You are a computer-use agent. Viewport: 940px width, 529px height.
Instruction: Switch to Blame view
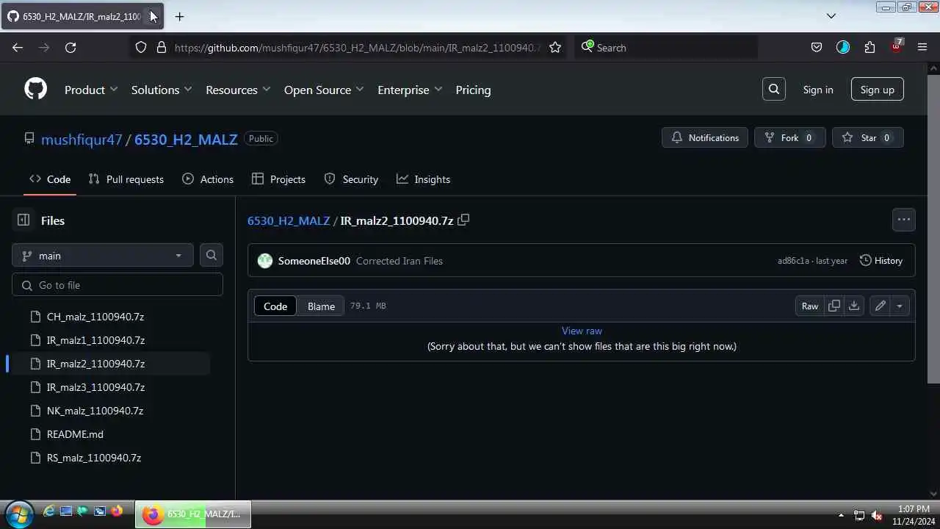pyautogui.click(x=321, y=306)
